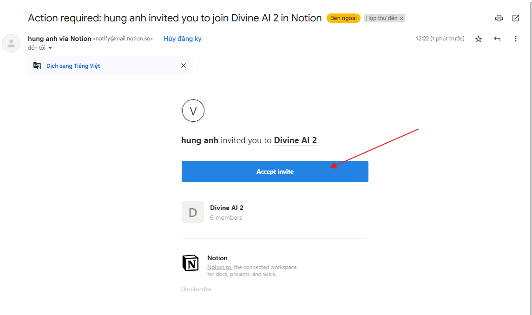Click the Bên ngoài external label
Image resolution: width=532 pixels, height=315 pixels.
pyautogui.click(x=343, y=18)
